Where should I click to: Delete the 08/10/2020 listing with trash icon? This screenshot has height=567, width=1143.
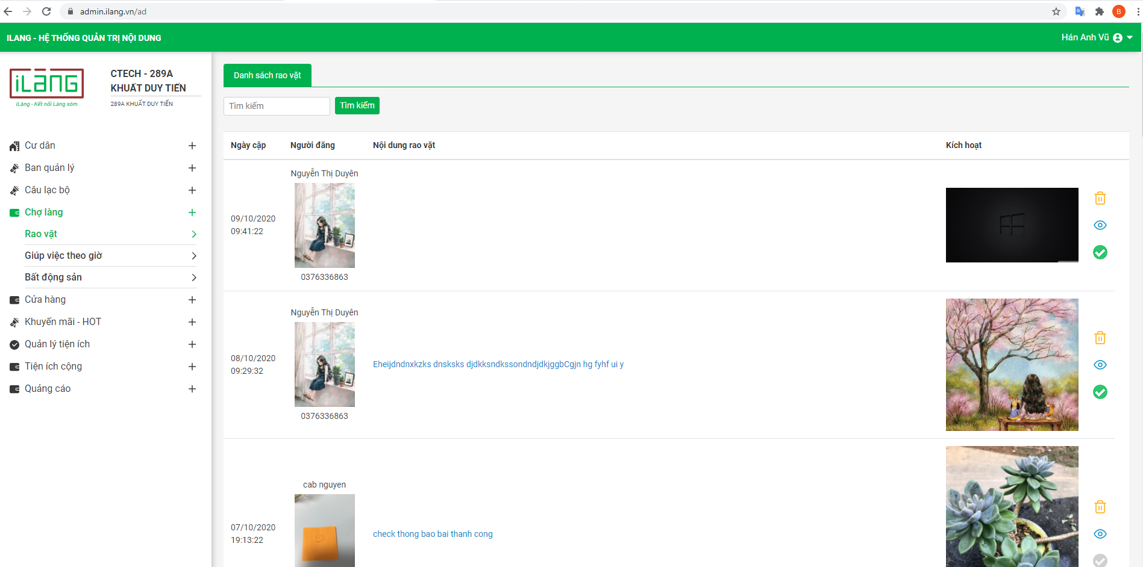tap(1100, 338)
